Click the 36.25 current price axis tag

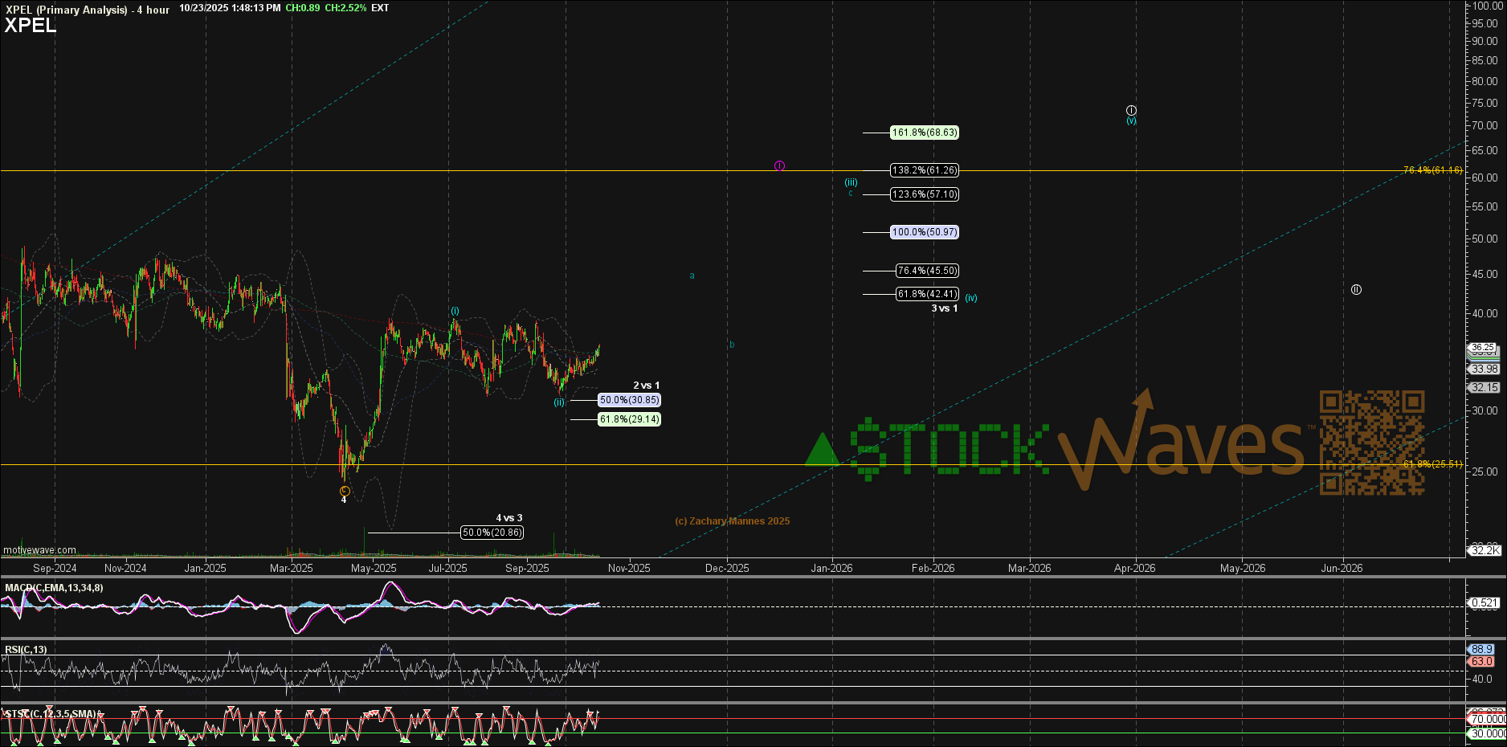[1483, 348]
